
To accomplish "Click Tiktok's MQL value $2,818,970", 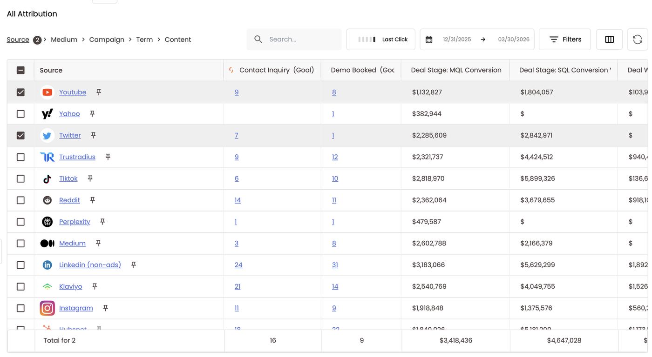I will (428, 178).
